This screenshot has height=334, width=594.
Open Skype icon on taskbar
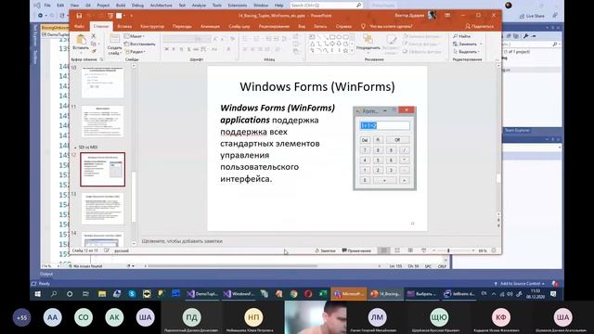point(132,294)
